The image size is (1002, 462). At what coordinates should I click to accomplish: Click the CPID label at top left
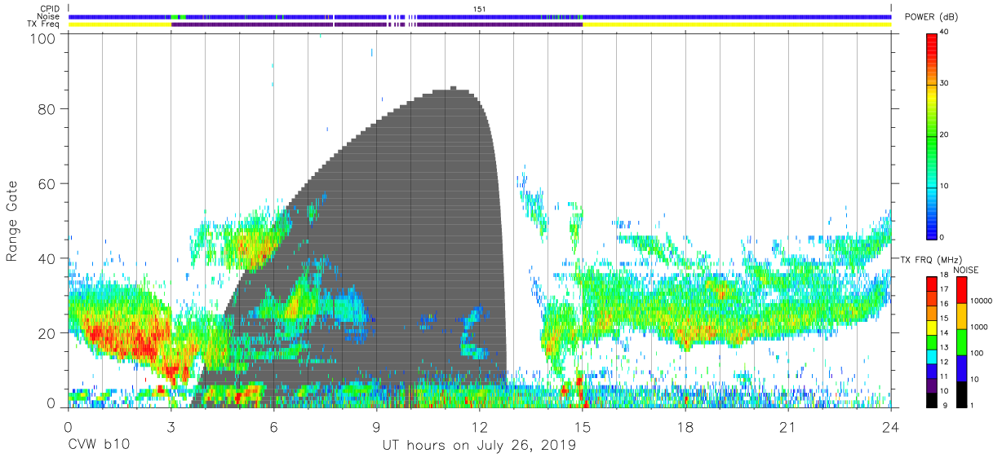[x=49, y=9]
